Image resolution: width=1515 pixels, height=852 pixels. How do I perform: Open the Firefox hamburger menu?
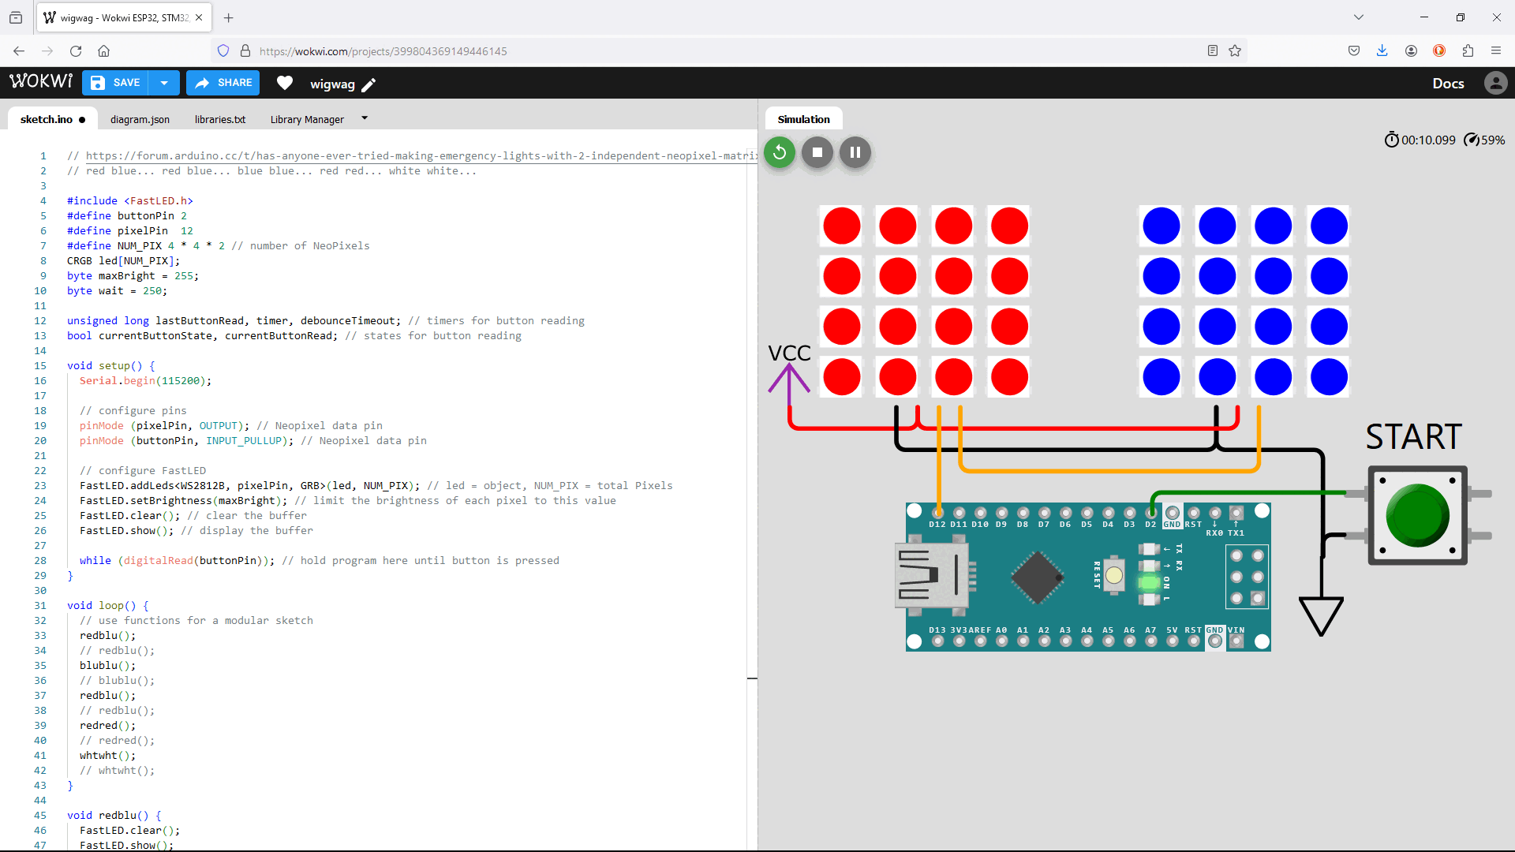(1496, 50)
